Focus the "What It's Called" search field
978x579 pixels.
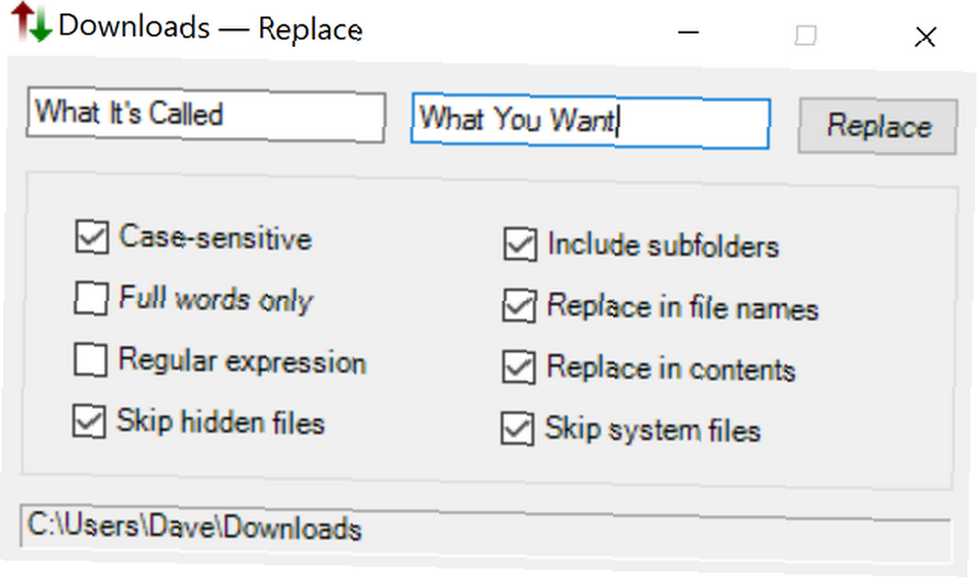tap(205, 115)
